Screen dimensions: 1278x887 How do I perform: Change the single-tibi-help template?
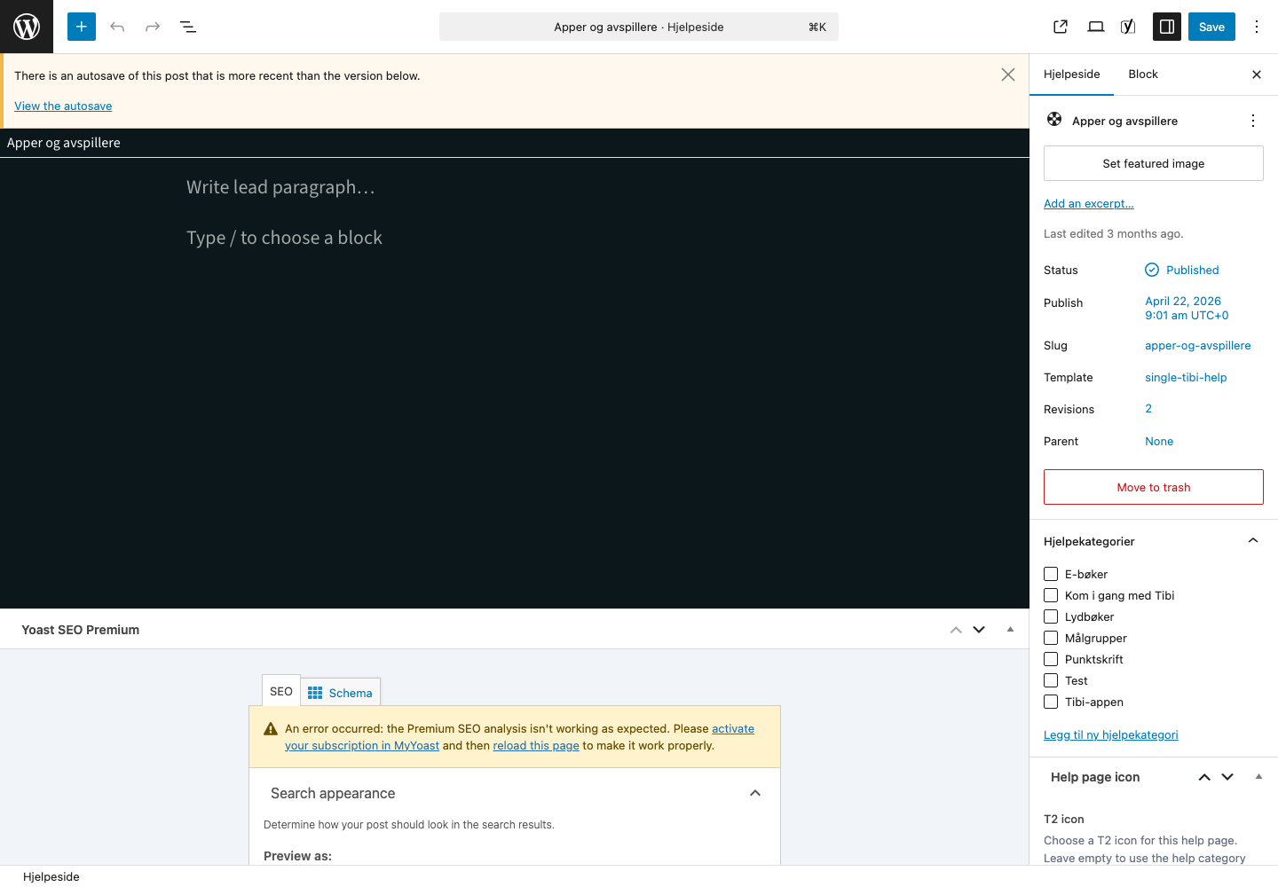tap(1186, 377)
